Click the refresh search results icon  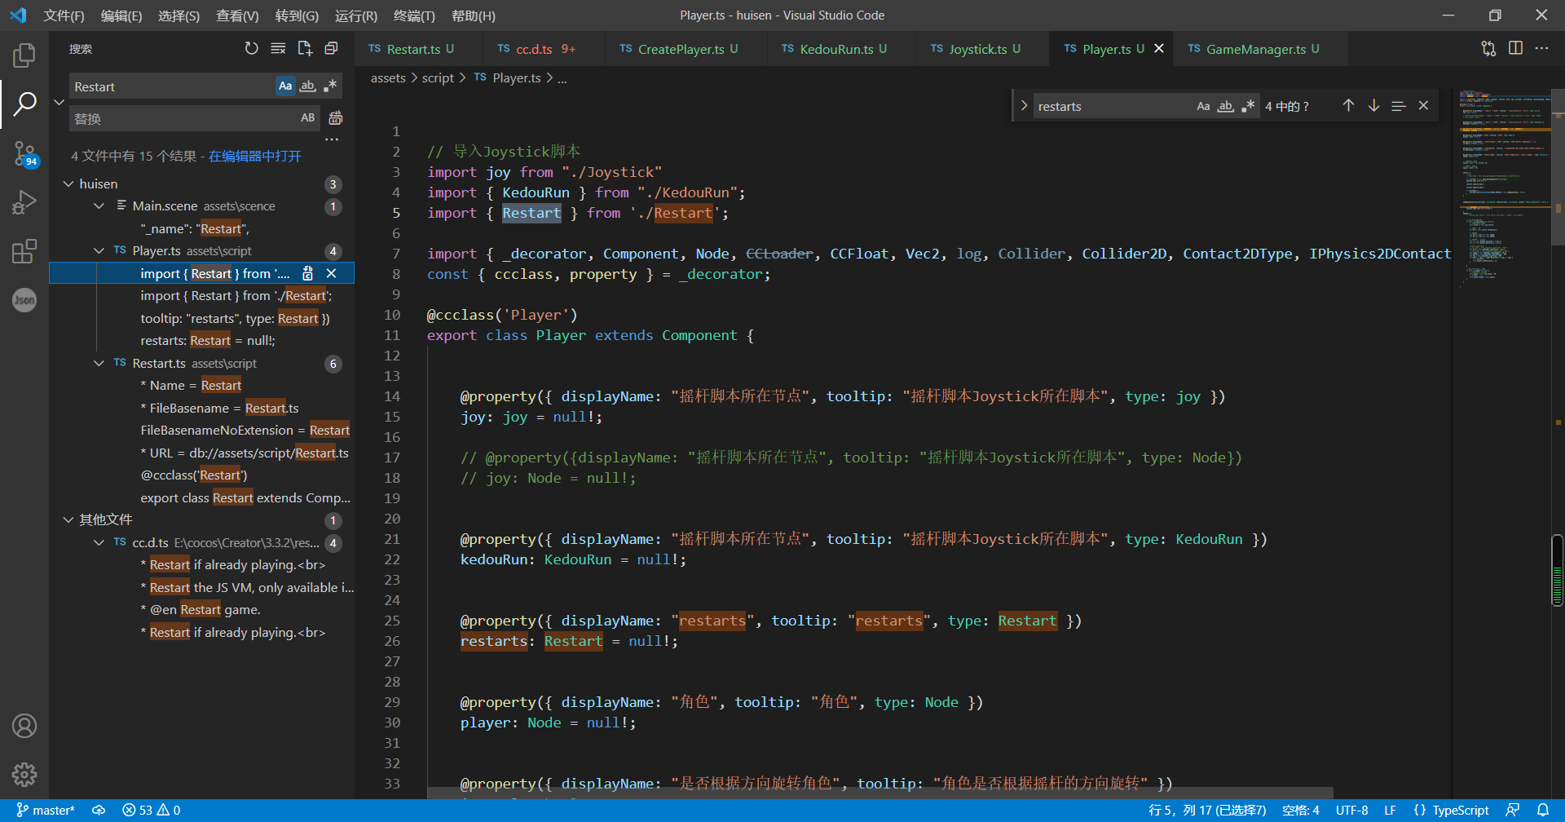pyautogui.click(x=252, y=49)
